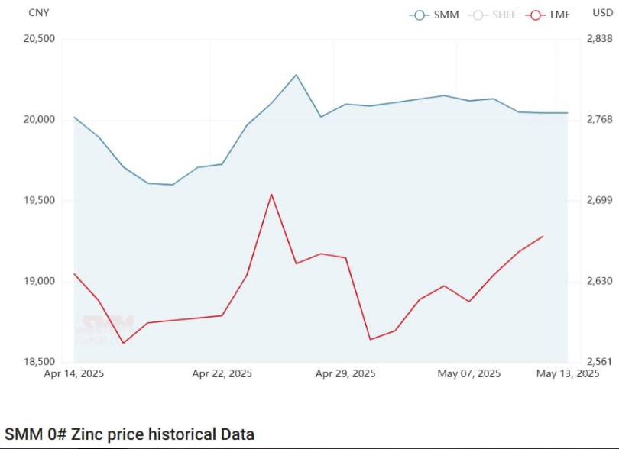
Task: Hide the LME series via legend
Action: click(x=559, y=15)
